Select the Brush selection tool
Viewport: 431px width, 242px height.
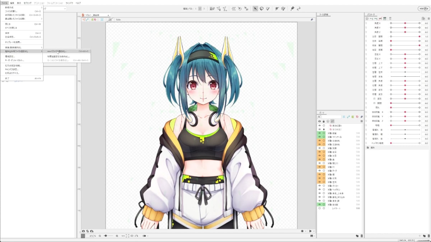pos(268,9)
